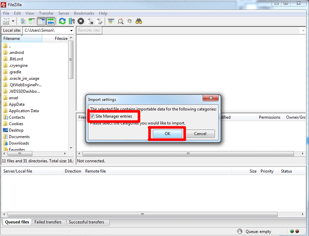Sort local files by Filename column
309x236 pixels.
(22, 39)
